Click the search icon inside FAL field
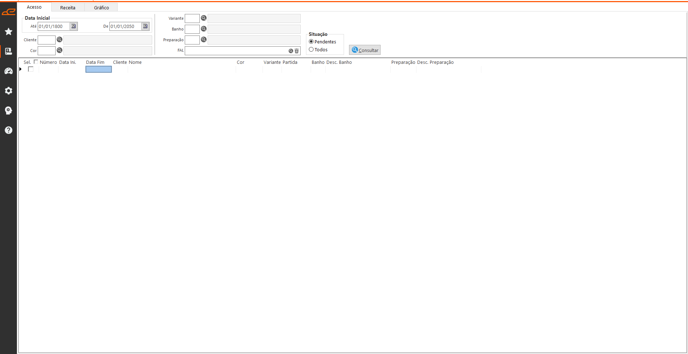 pyautogui.click(x=291, y=51)
